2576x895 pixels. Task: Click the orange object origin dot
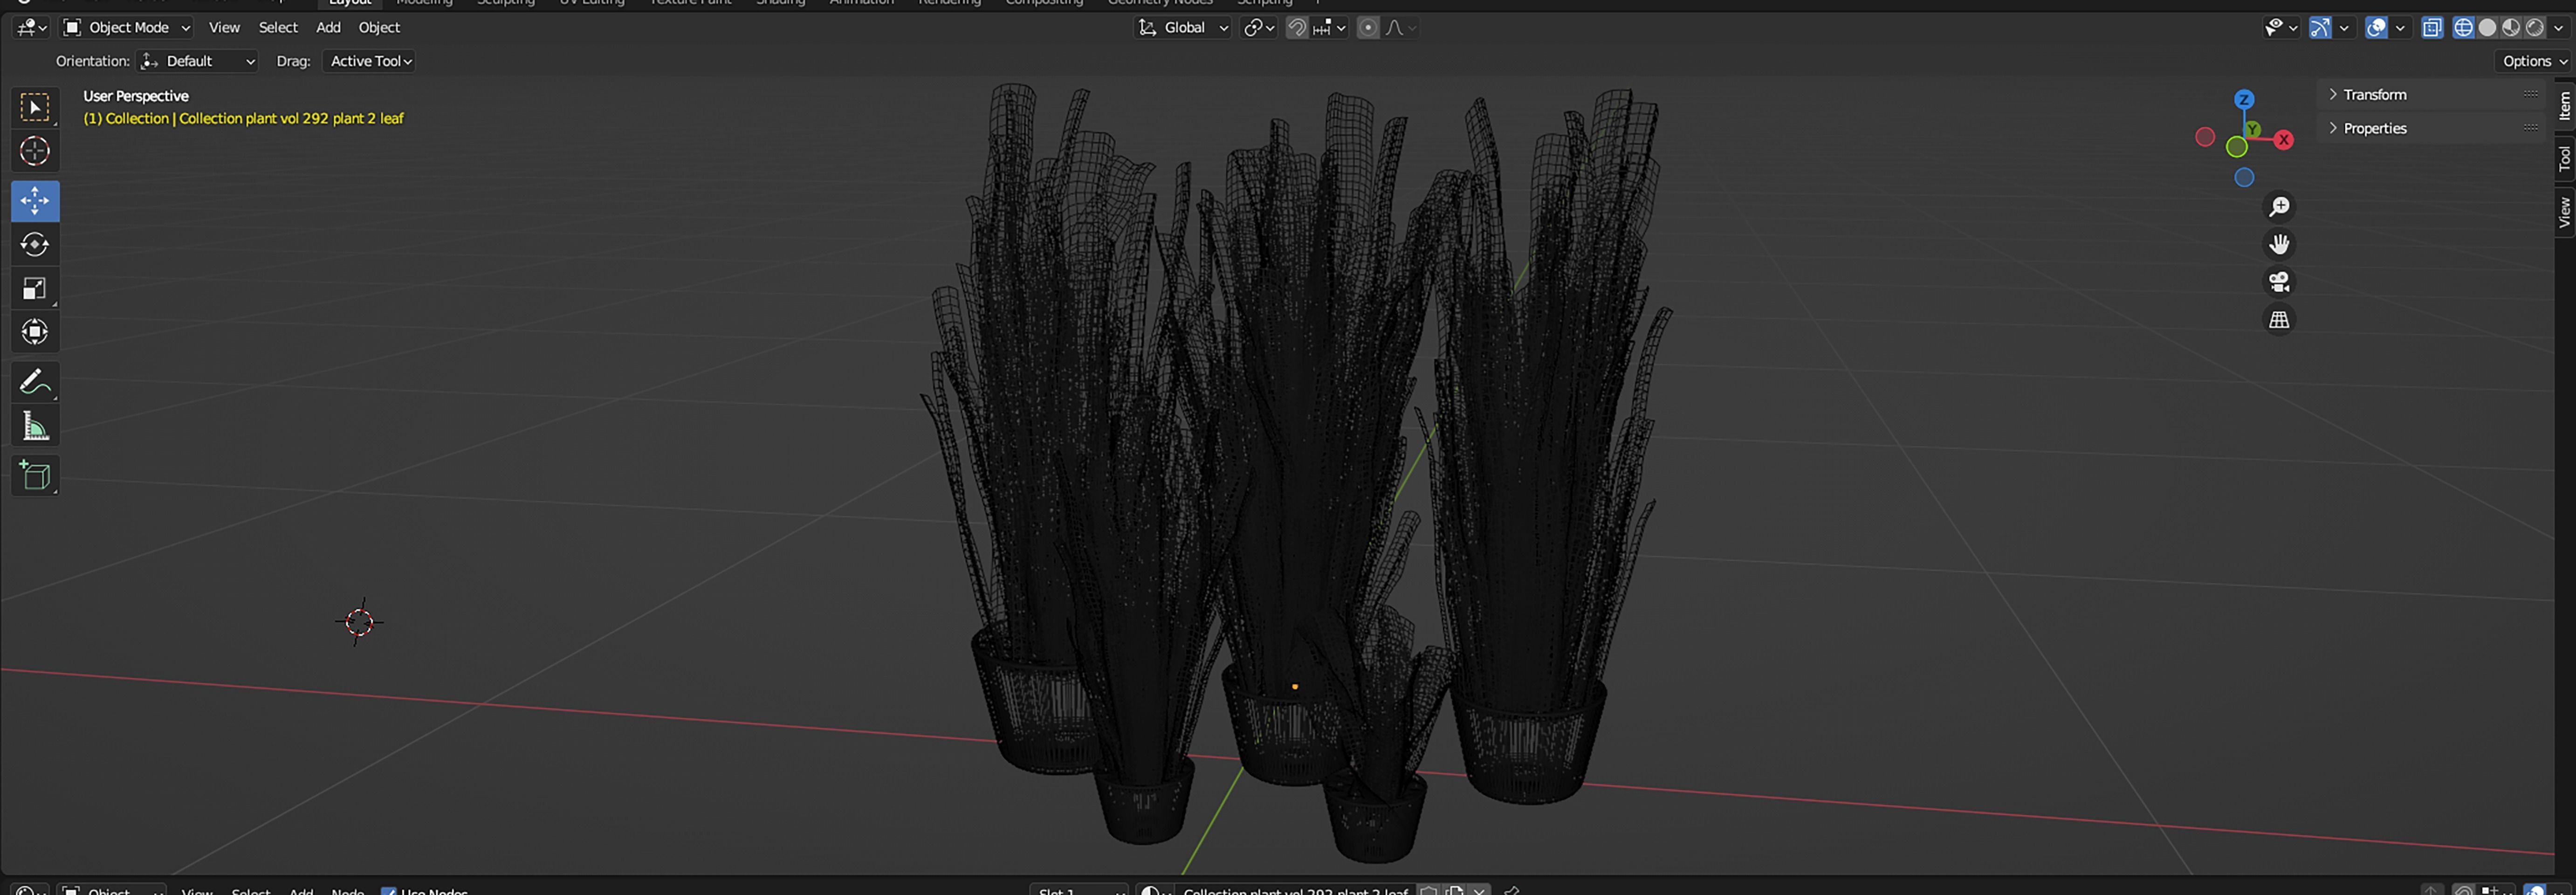[1295, 687]
